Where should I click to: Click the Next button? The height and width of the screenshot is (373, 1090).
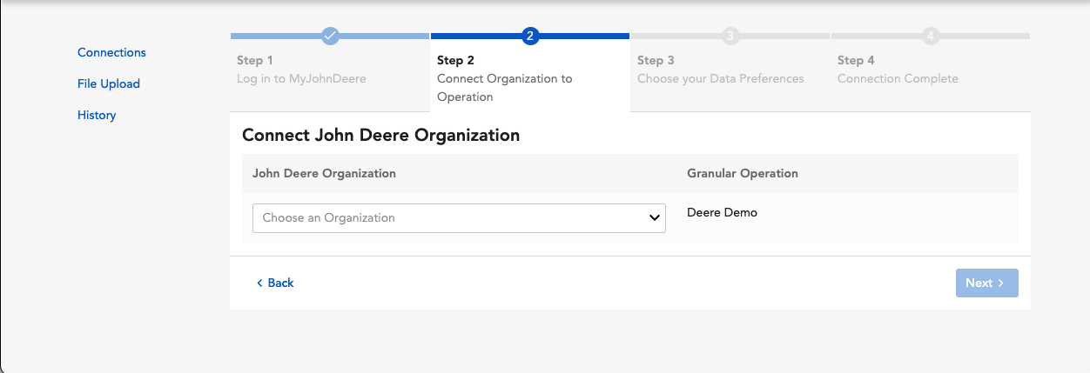(986, 283)
